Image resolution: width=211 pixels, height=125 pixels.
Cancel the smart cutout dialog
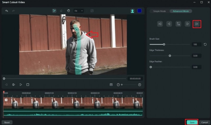[x=204, y=122]
